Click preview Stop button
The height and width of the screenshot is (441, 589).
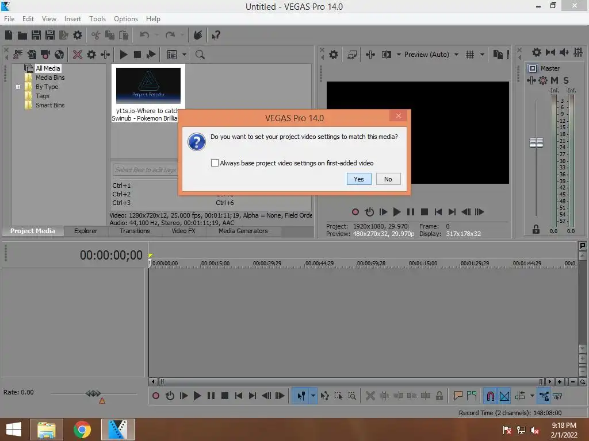click(x=424, y=212)
